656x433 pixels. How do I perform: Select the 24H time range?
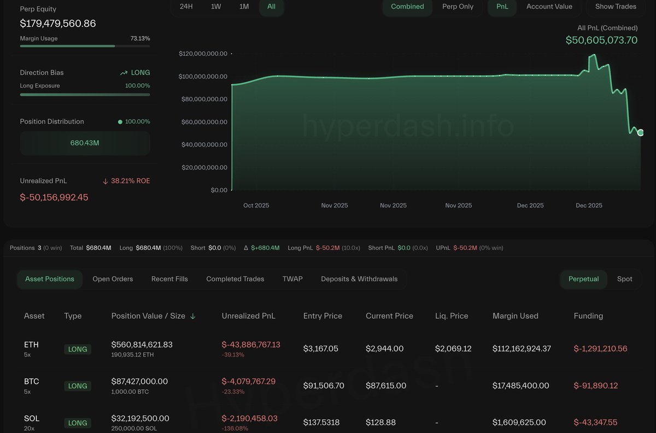pos(186,7)
